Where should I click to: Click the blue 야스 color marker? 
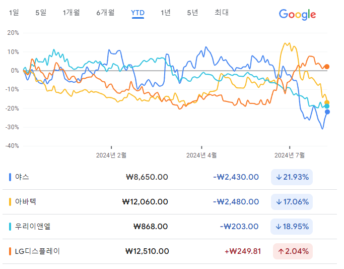point(10,177)
